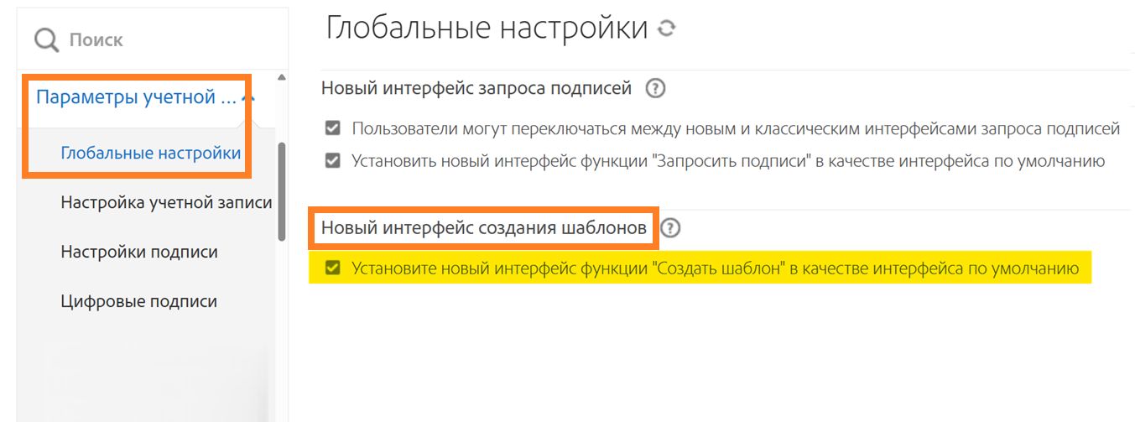Focus the Поиск search field

coord(168,40)
